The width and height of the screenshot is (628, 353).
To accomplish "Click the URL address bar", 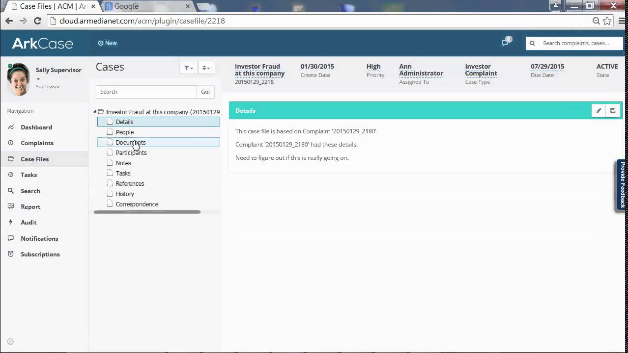I will tap(319, 21).
